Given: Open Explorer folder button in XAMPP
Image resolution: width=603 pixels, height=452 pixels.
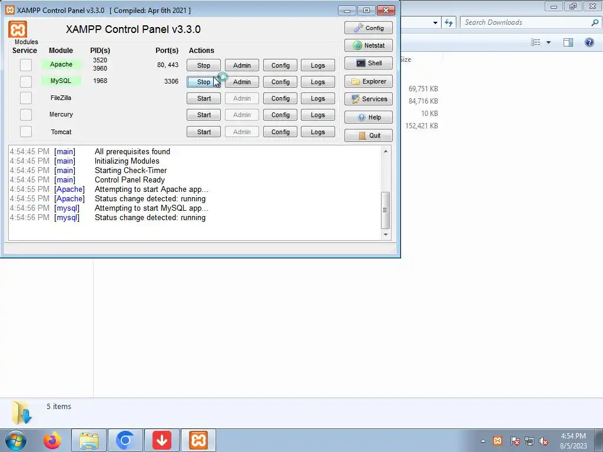Looking at the screenshot, I should point(369,81).
